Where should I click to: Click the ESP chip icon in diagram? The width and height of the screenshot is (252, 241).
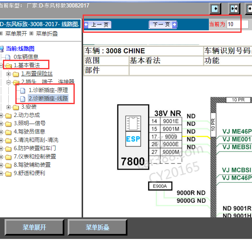click(133, 131)
